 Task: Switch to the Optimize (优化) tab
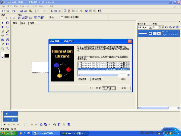pyautogui.click(x=23, y=23)
